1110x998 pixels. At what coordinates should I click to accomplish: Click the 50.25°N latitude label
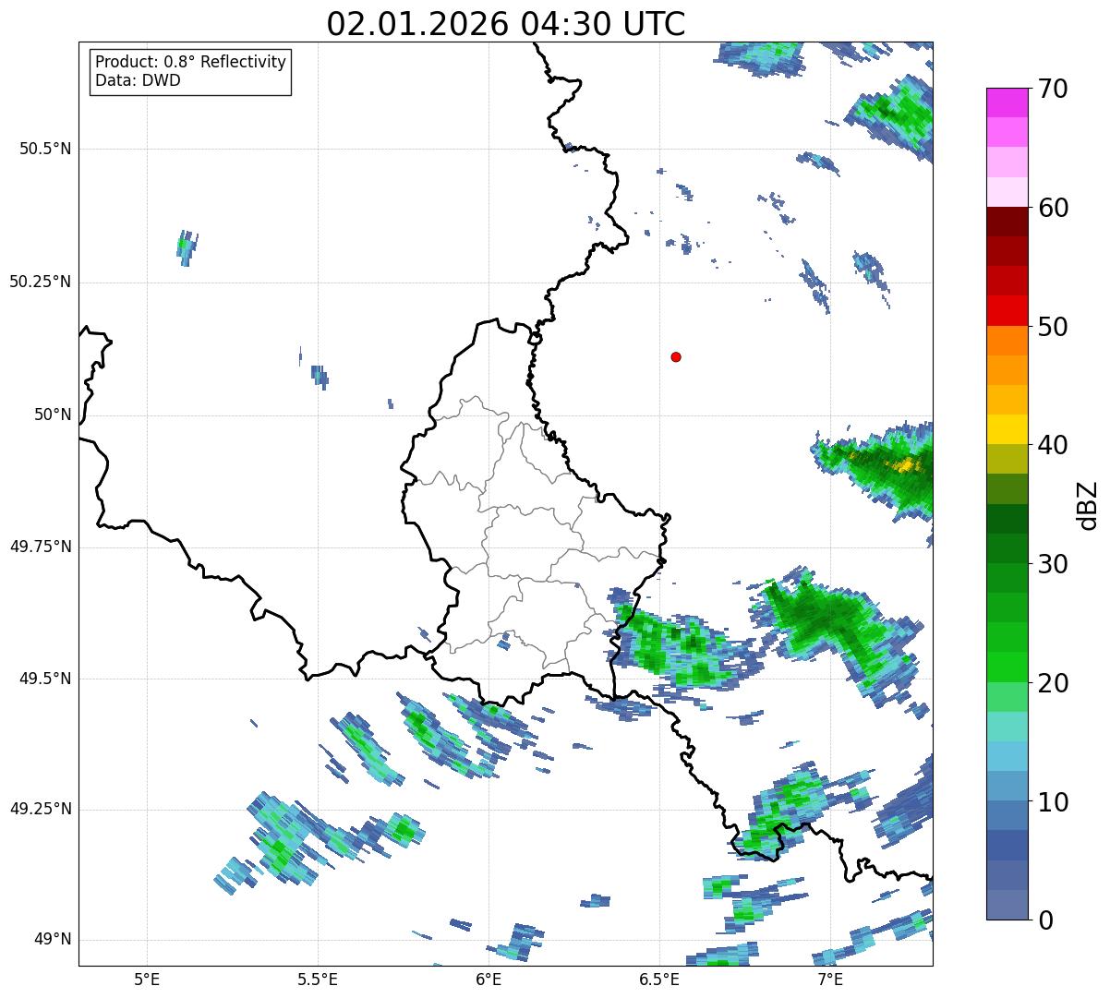41,282
